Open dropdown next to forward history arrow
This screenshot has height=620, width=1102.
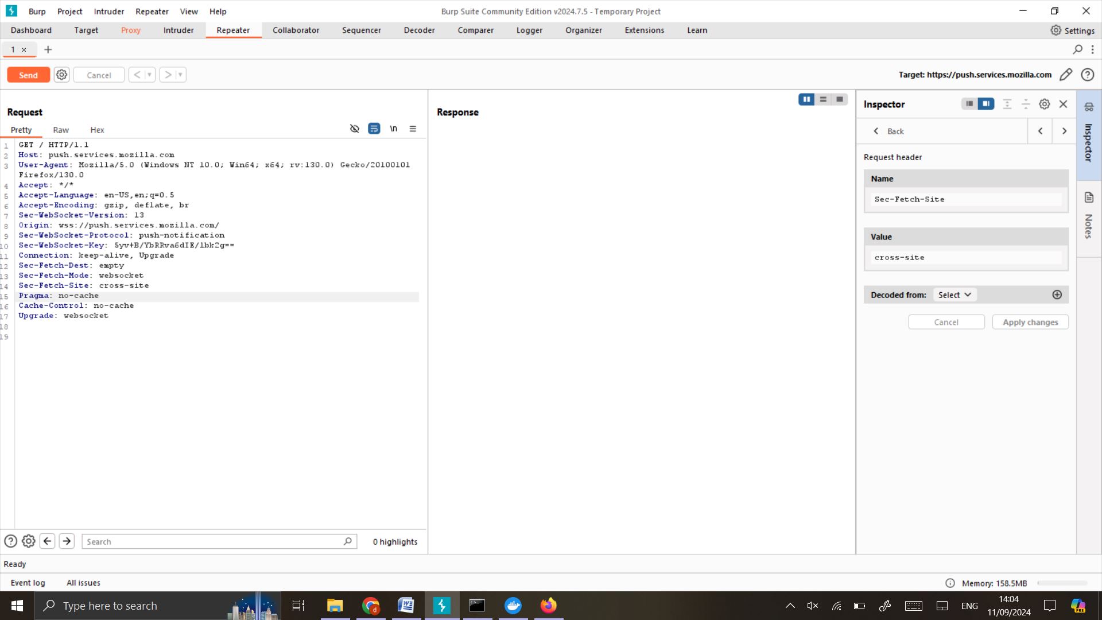(180, 75)
